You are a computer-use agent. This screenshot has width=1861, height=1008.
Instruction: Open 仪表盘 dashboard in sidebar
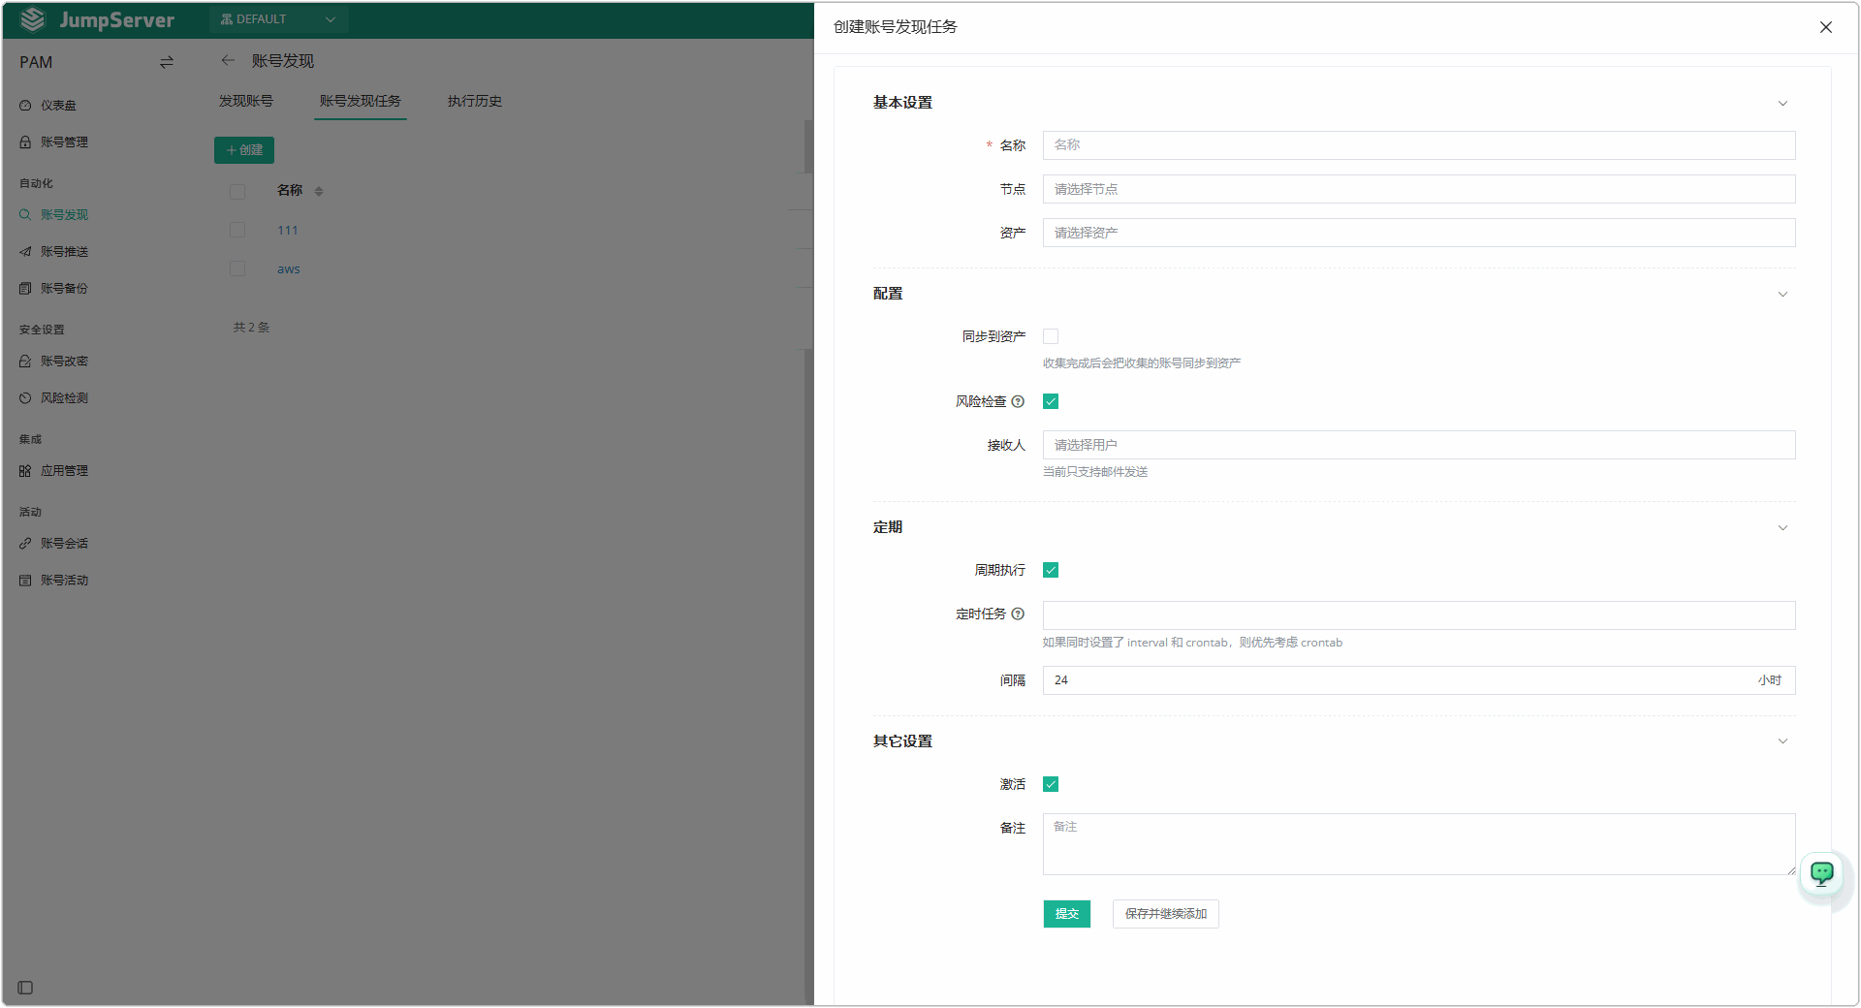(58, 106)
